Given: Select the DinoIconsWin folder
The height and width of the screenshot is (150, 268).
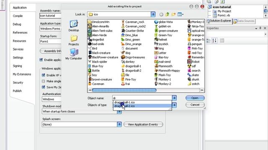Looking at the screenshot, I should pos(98,22).
